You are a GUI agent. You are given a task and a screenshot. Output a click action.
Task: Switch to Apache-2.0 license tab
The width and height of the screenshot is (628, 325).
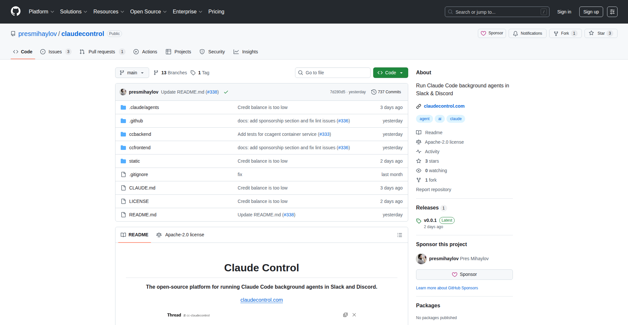180,235
